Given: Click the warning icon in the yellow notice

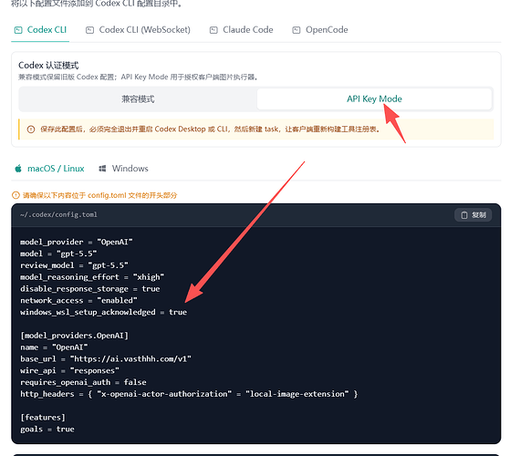Looking at the screenshot, I should pos(31,130).
